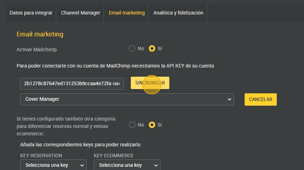
Task: Go to Analítica y fidelización tab
Action: [178, 13]
